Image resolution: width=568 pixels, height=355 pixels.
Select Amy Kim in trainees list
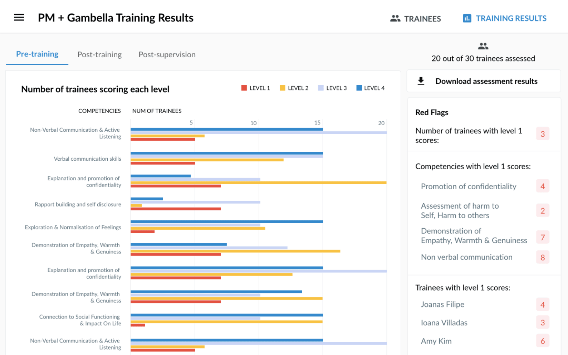point(436,341)
